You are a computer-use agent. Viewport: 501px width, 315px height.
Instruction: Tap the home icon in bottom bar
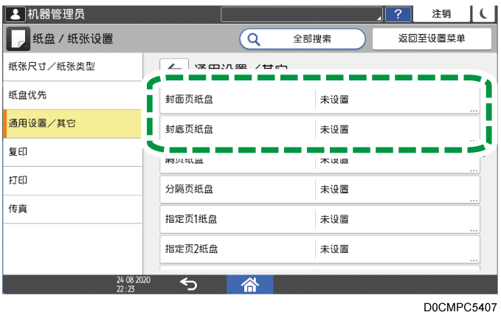click(249, 284)
